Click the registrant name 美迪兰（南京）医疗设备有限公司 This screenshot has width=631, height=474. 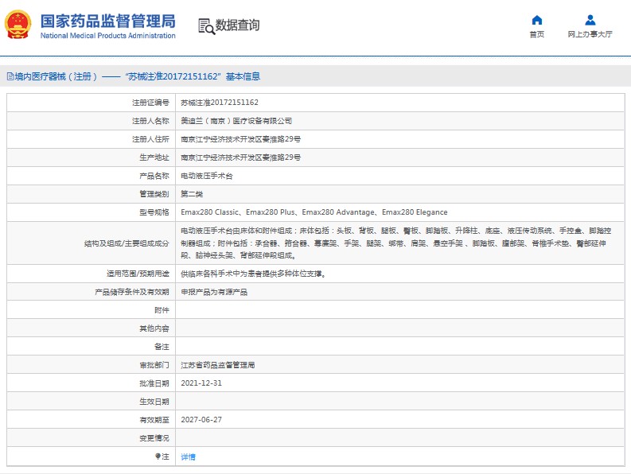coord(236,121)
